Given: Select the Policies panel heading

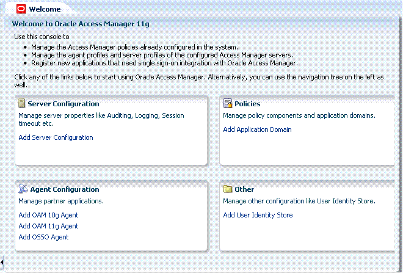Looking at the screenshot, I should tap(247, 104).
